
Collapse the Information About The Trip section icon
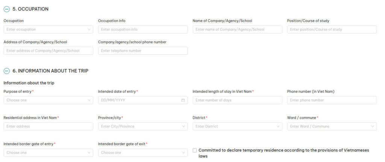click(7, 70)
